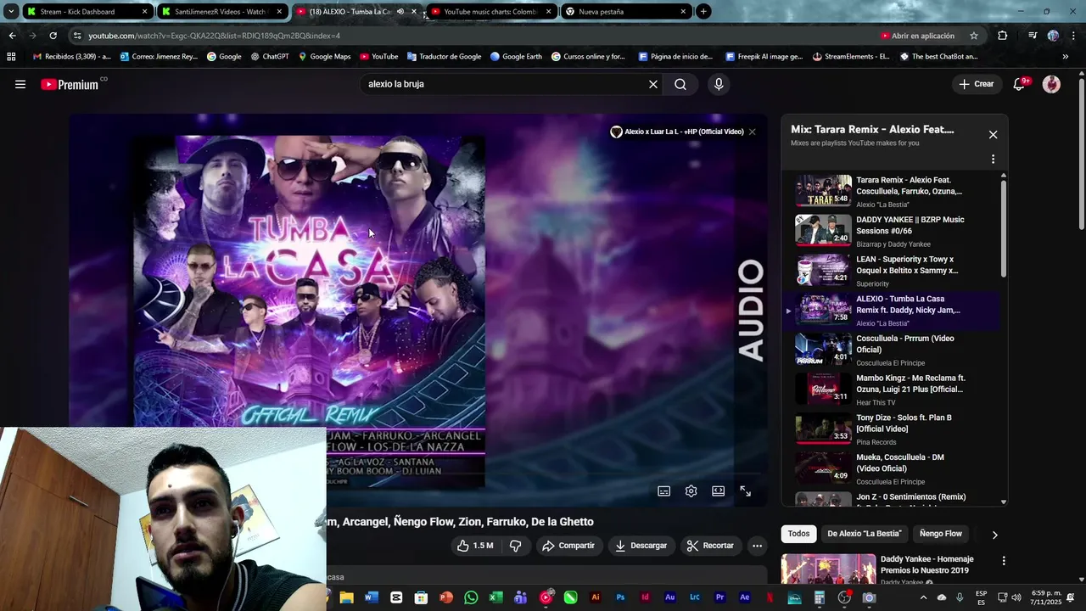Open YouTube notifications bell

tap(1020, 84)
